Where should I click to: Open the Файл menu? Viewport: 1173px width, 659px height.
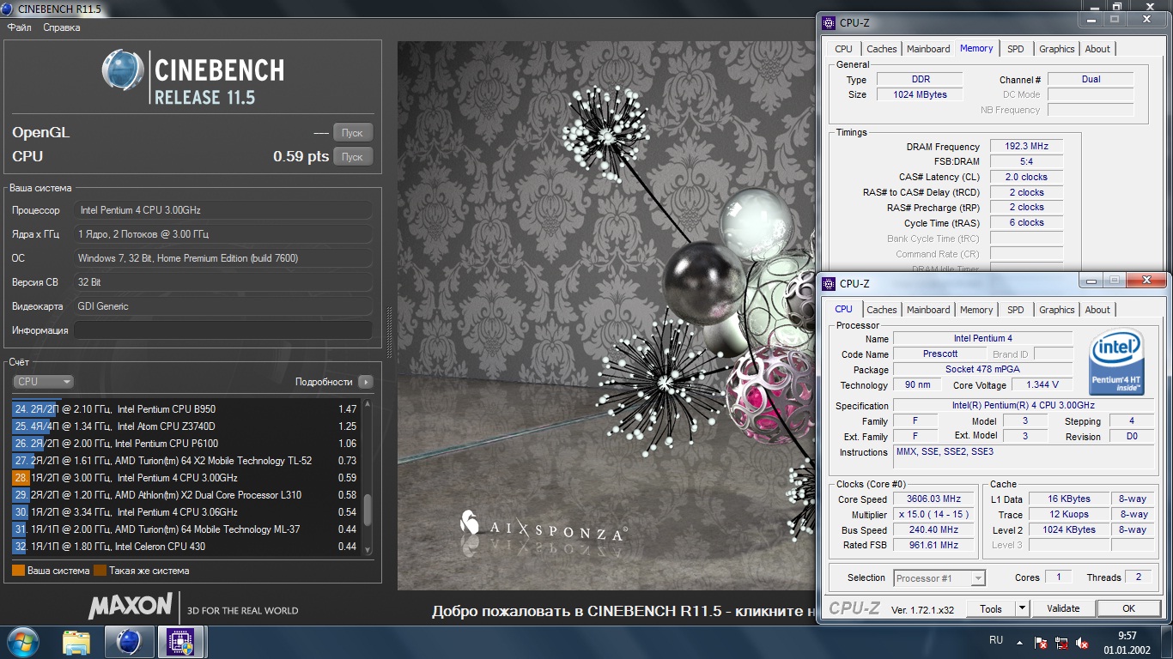click(x=19, y=27)
